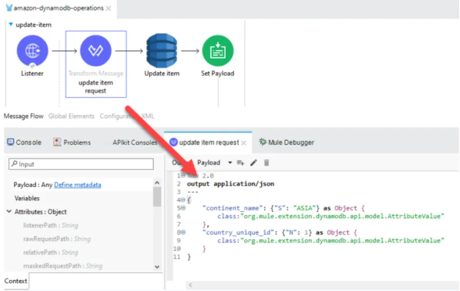Click the input tree scroll down arrow
The height and width of the screenshot is (291, 460).
[157, 267]
